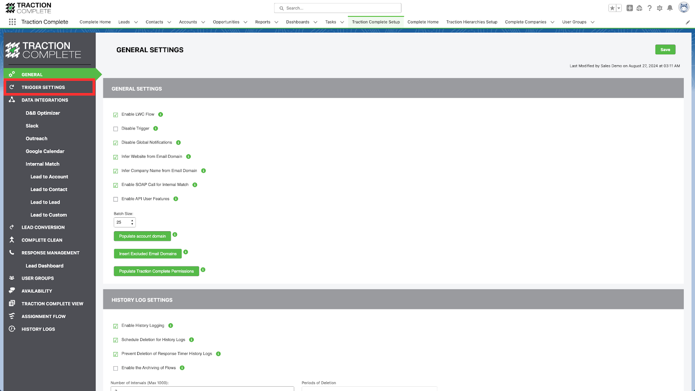Click the info icon beside Enable LWC Flow
This screenshot has width=695, height=391.
point(160,115)
